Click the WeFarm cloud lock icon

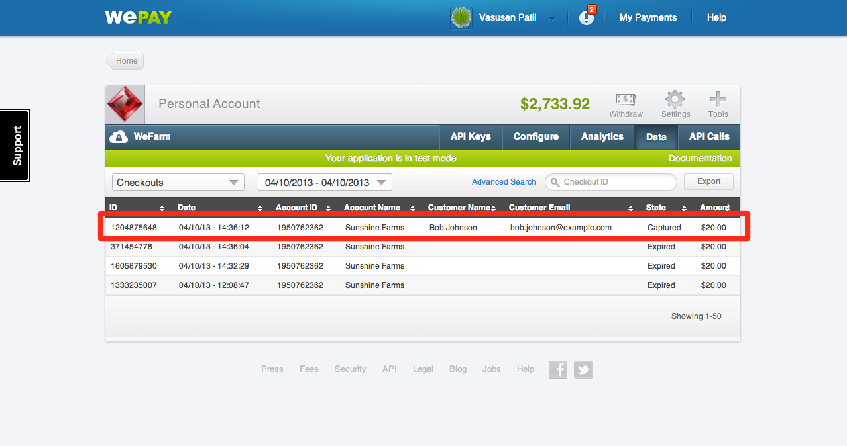tap(119, 137)
